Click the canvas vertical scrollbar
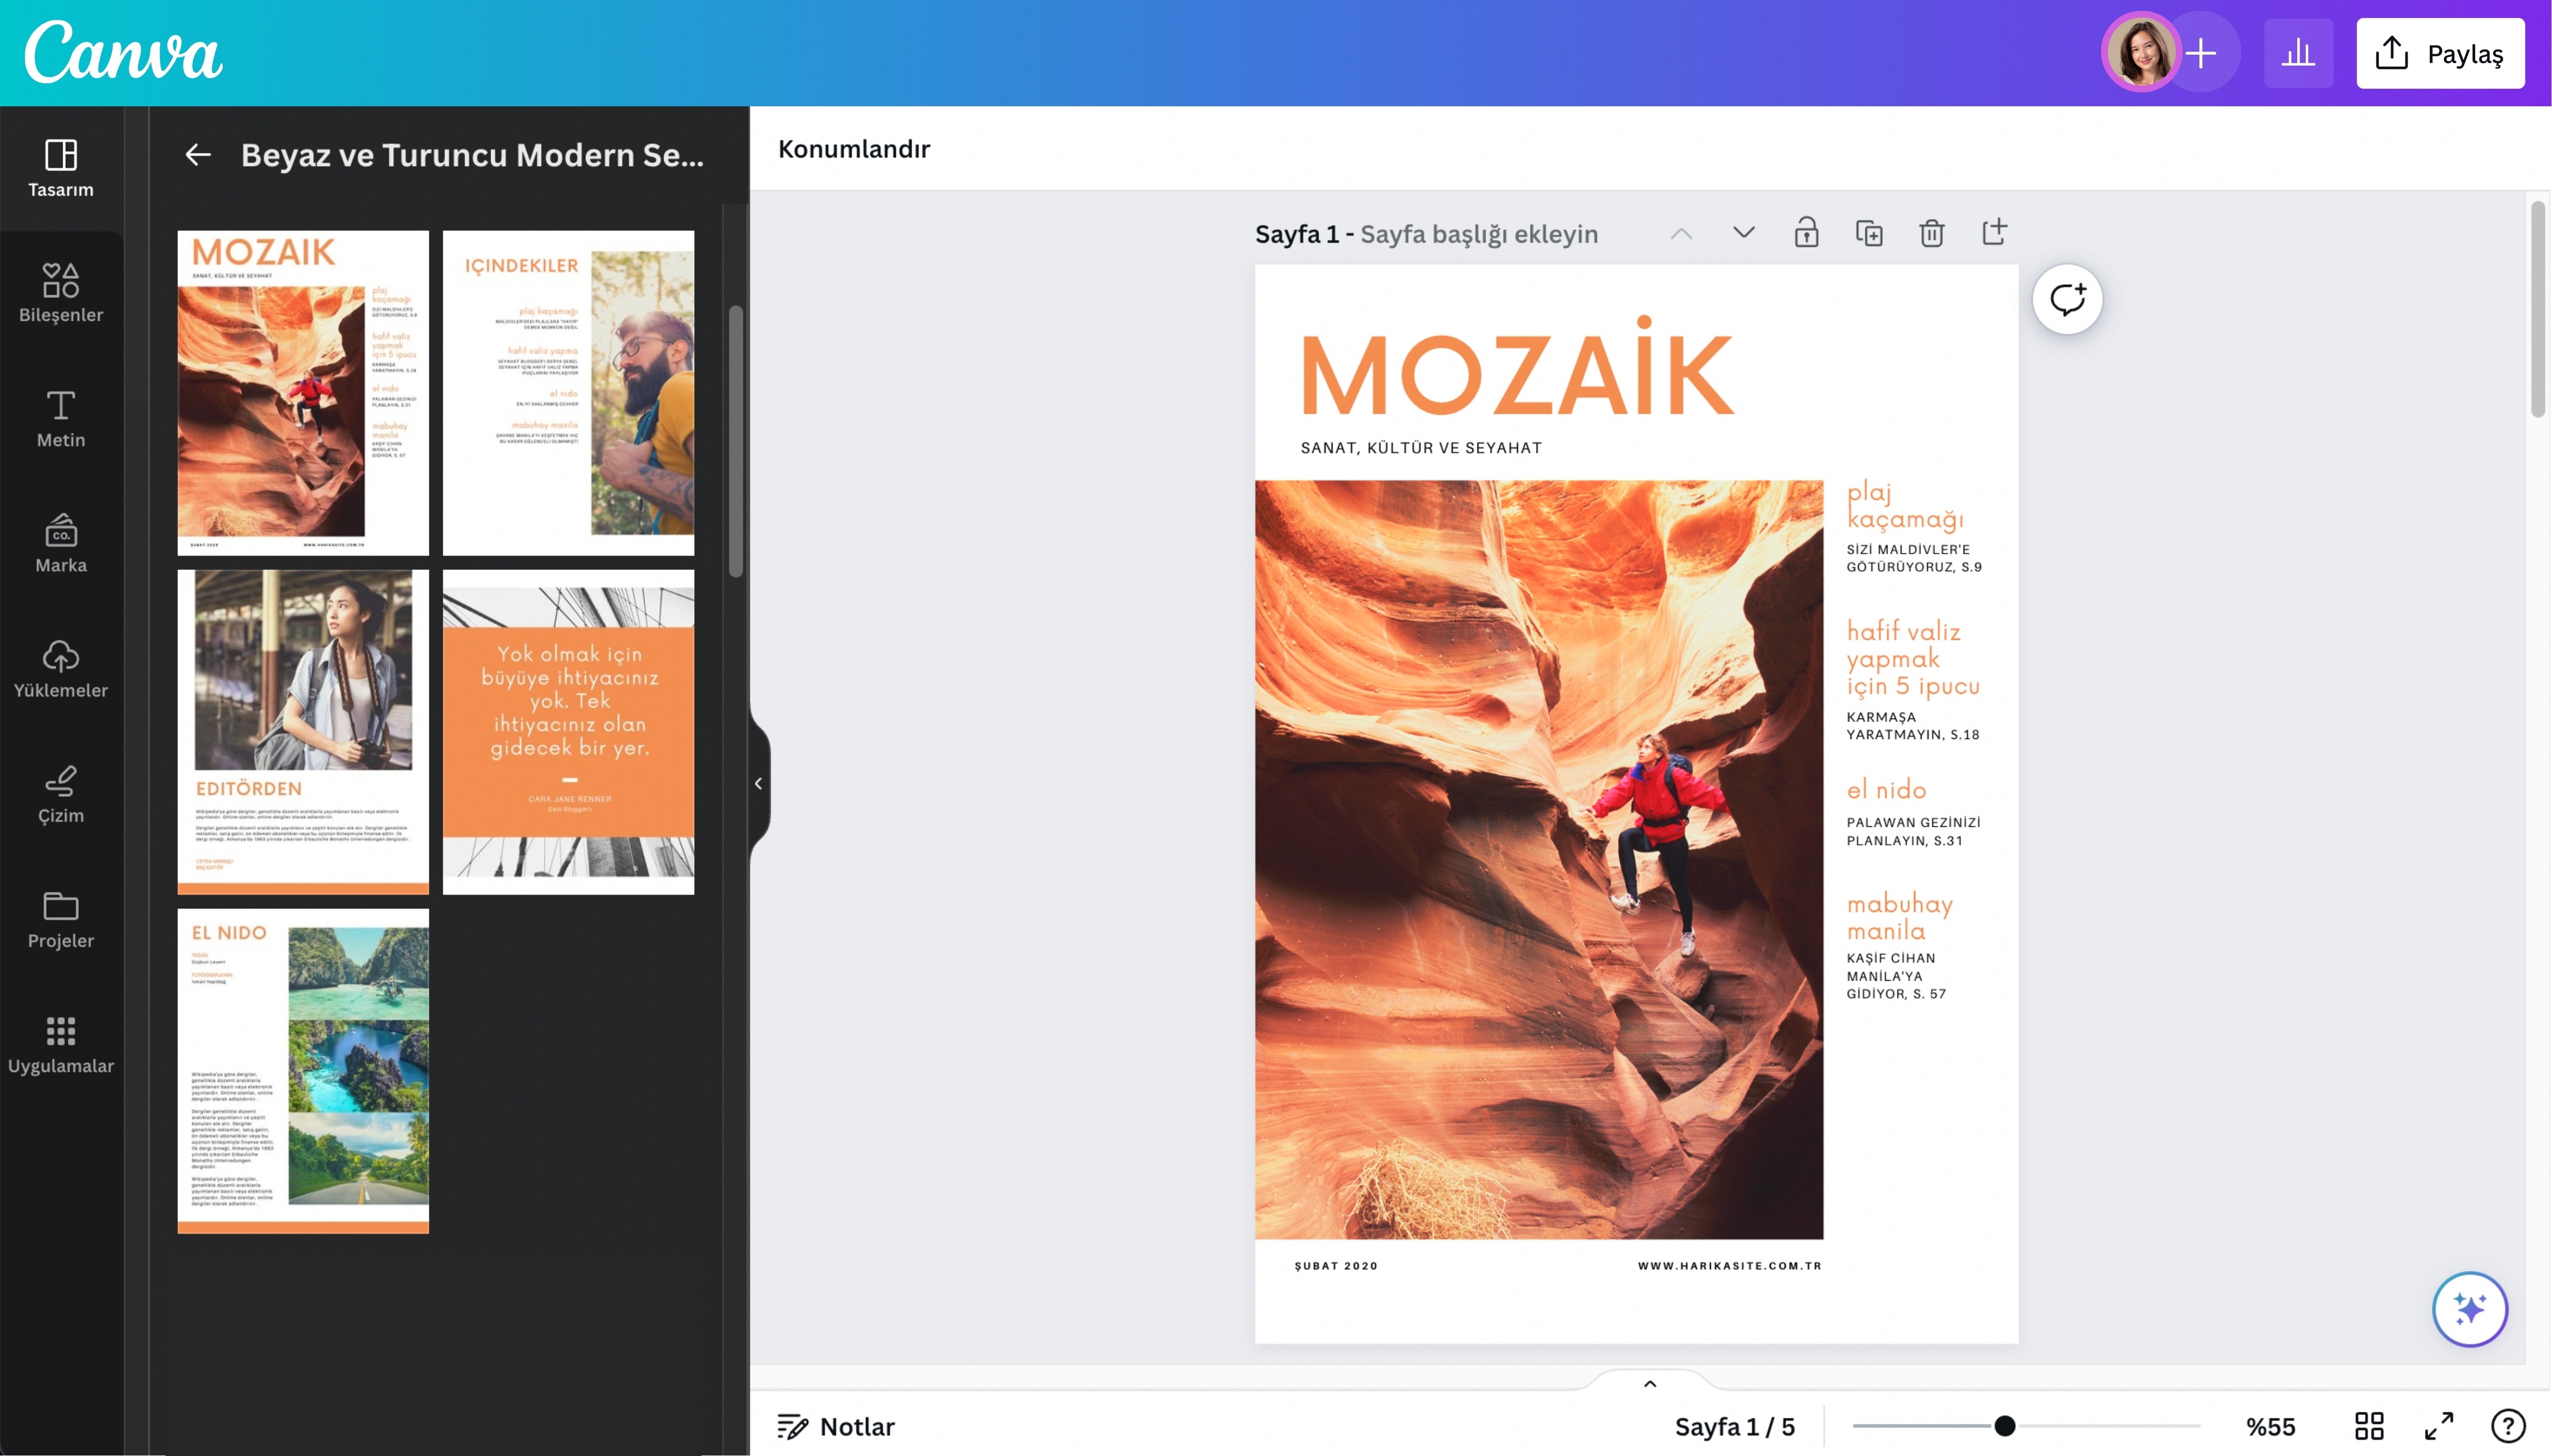This screenshot has width=2552, height=1456. (2538, 310)
